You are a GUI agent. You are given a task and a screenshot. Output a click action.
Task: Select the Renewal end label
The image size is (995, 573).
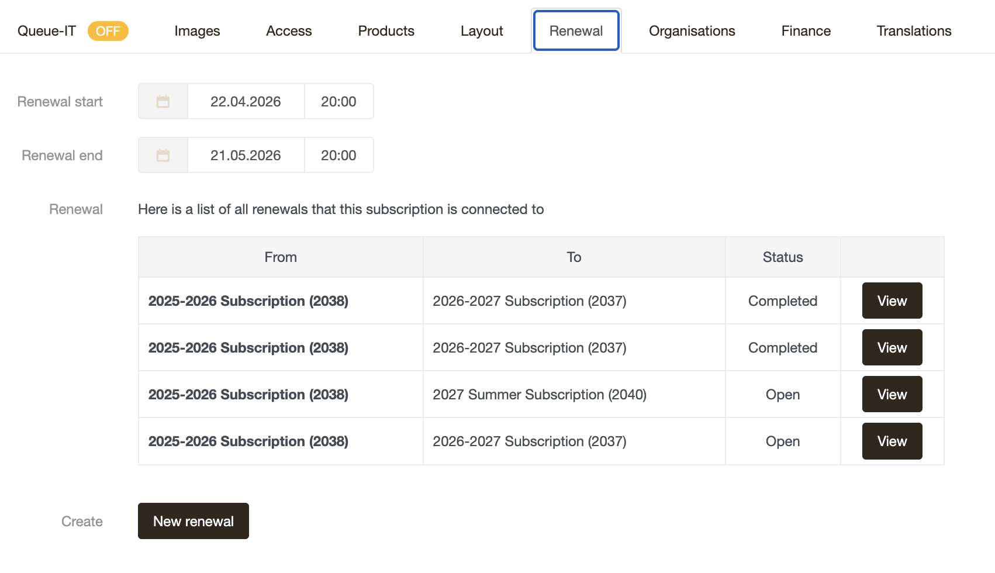[62, 156]
